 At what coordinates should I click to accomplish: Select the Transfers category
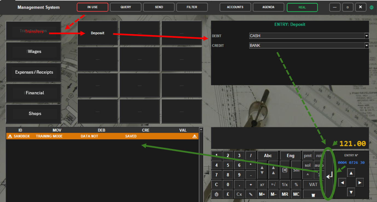tap(33, 31)
